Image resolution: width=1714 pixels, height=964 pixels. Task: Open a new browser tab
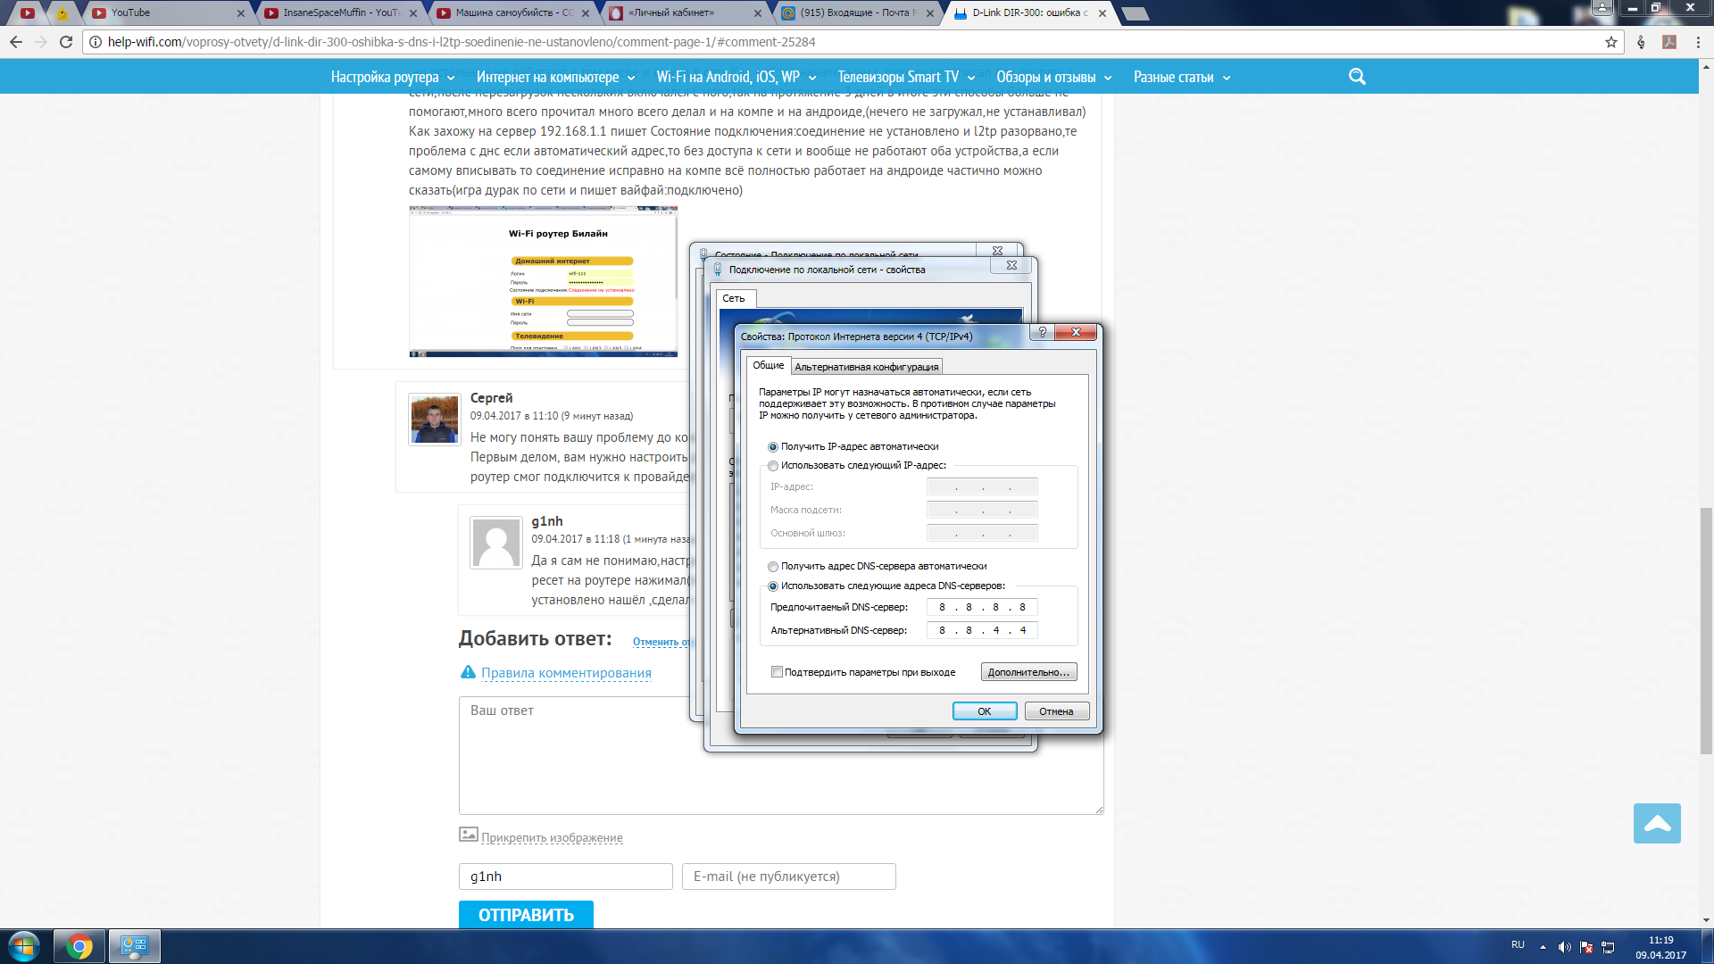[x=1136, y=13]
